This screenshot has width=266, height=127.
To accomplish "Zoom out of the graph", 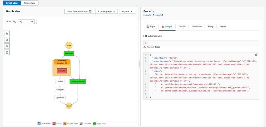I will point(7,40).
